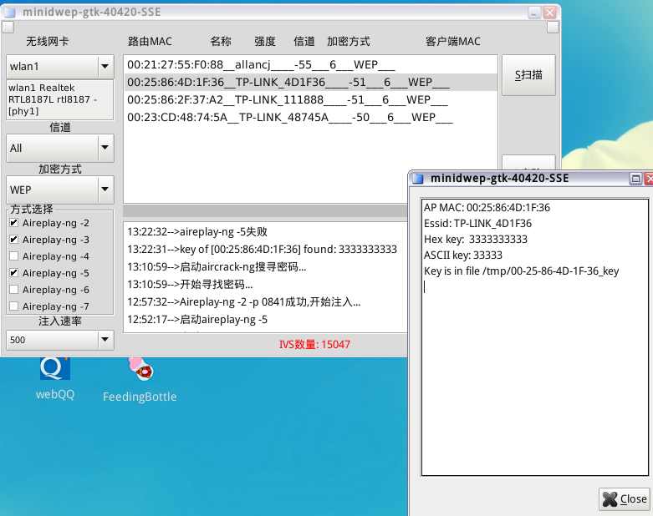
Task: Open the webQQ desktop icon
Action: pos(54,377)
